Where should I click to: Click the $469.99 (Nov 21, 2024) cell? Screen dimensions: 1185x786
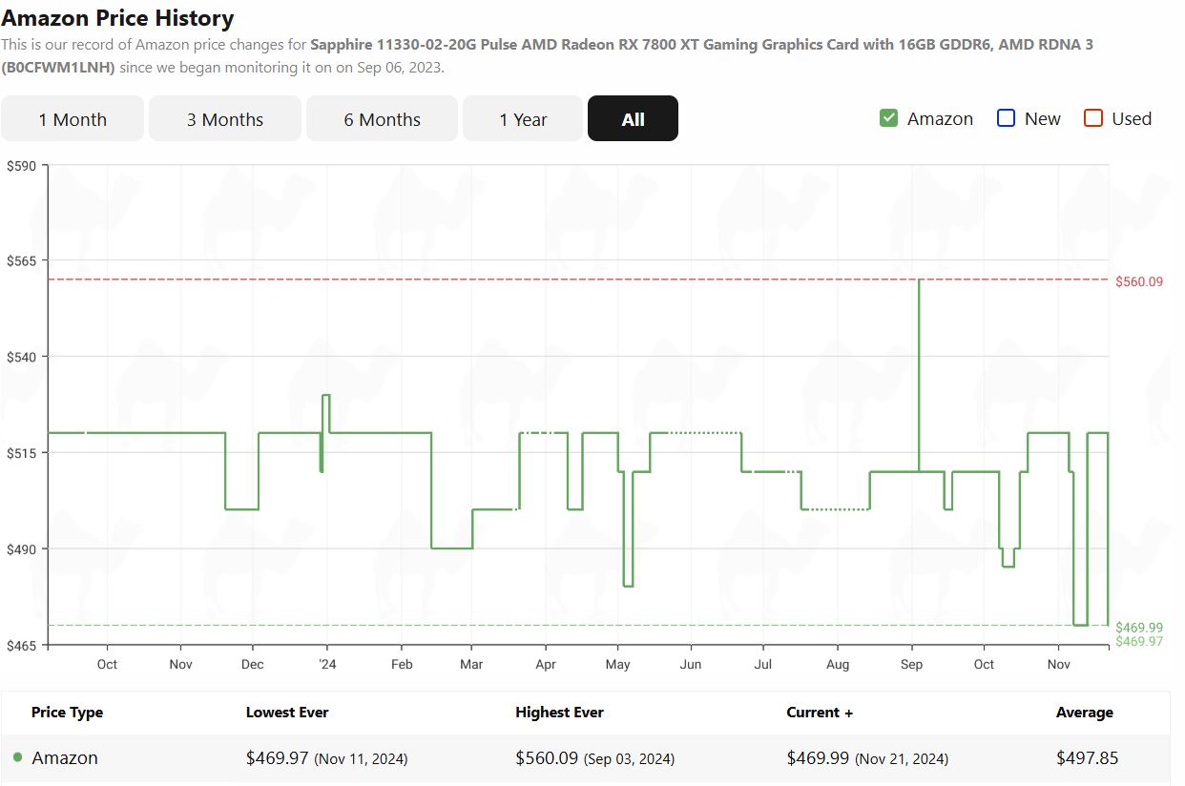coord(867,758)
